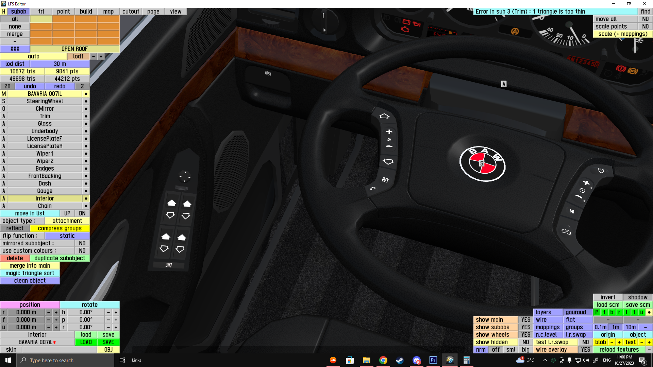Click the Calculator taskbar icon
Screen dimensions: 653x367
pos(466,360)
